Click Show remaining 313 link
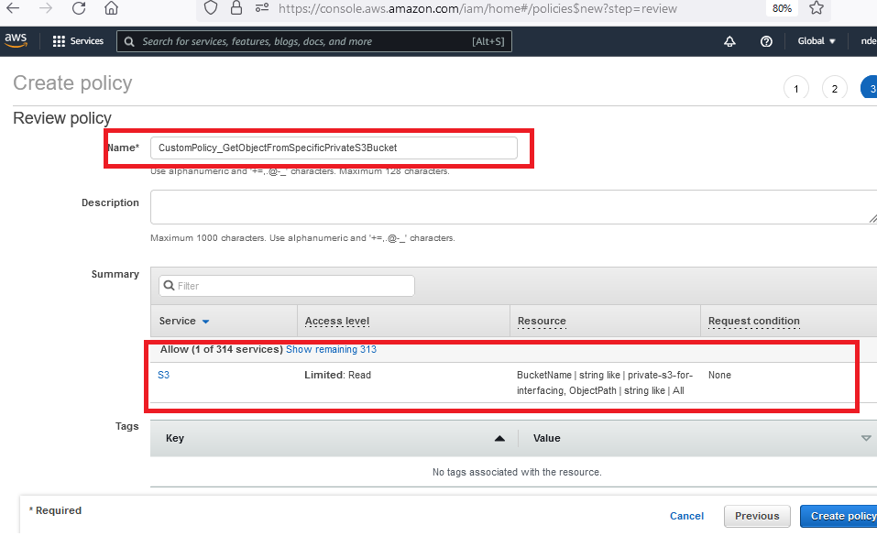 331,349
